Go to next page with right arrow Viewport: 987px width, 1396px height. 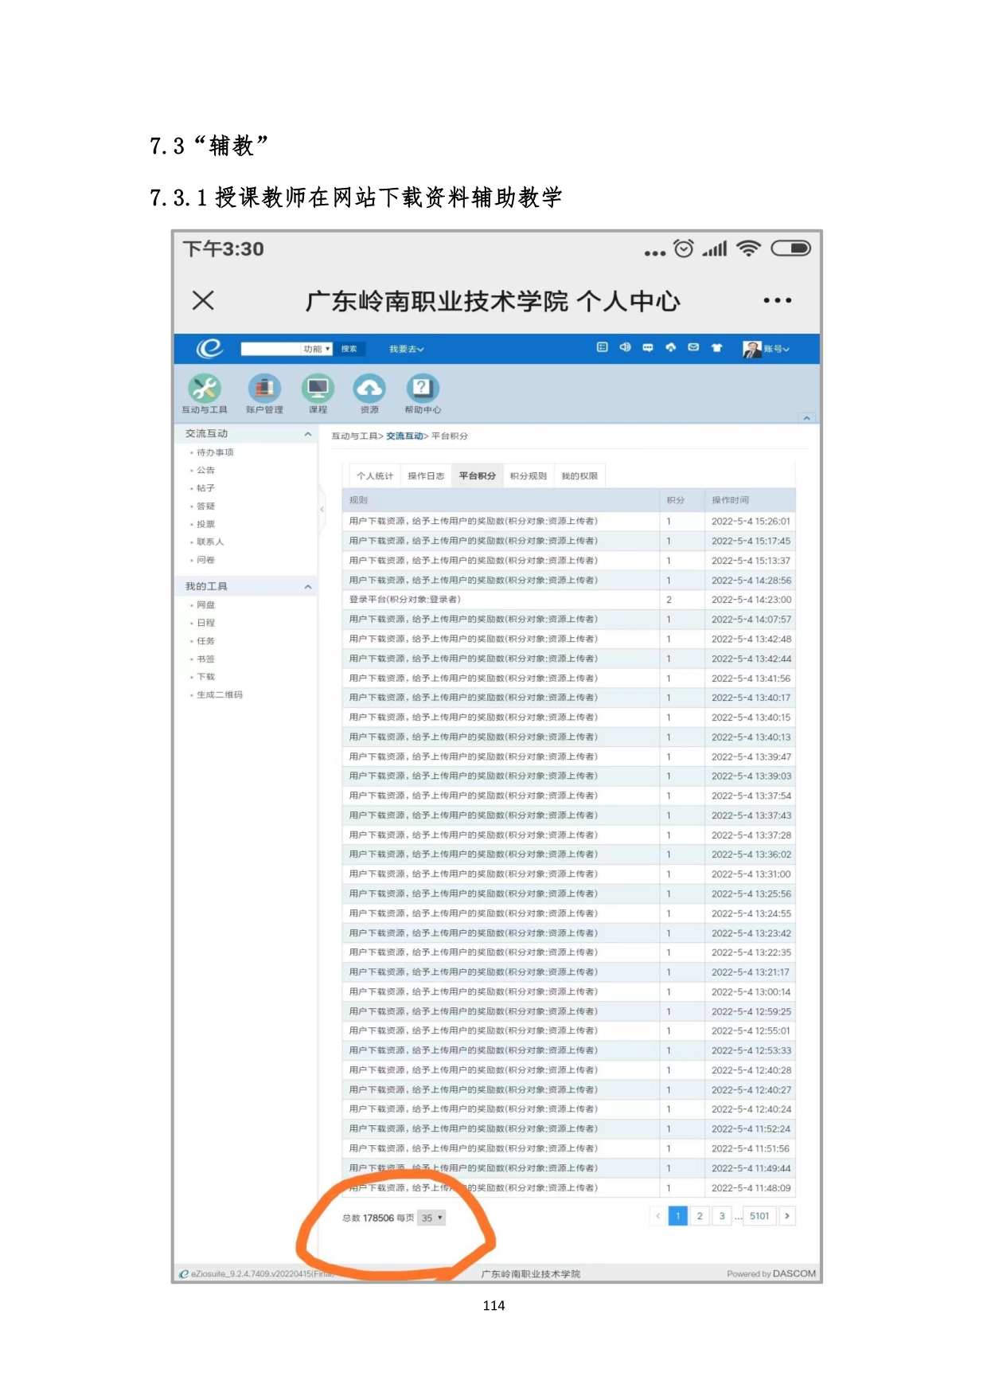787,1216
